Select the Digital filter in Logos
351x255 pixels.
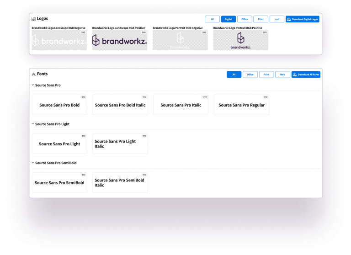tap(229, 19)
